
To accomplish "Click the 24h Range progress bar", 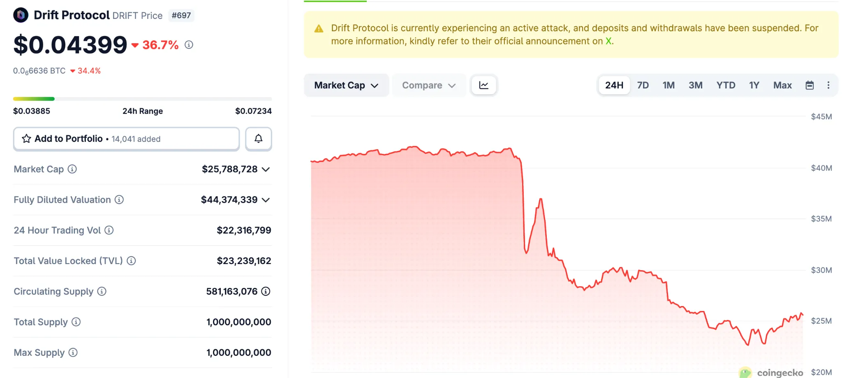I will (142, 99).
